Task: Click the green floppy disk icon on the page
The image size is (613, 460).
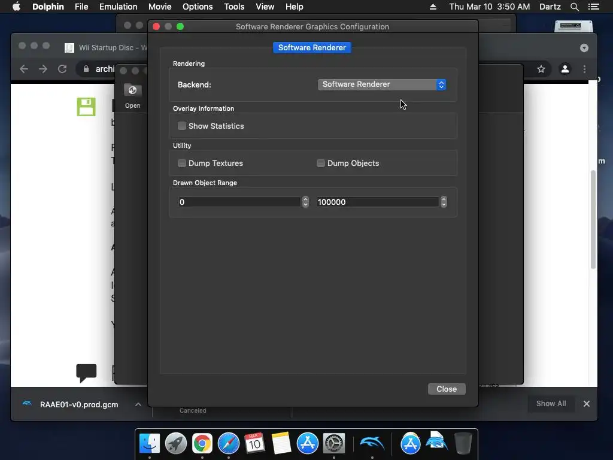Action: tap(86, 107)
